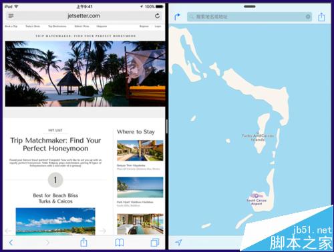Locate me with Maps arrow
Viewport: 334px width, 252px height.
tap(178, 243)
